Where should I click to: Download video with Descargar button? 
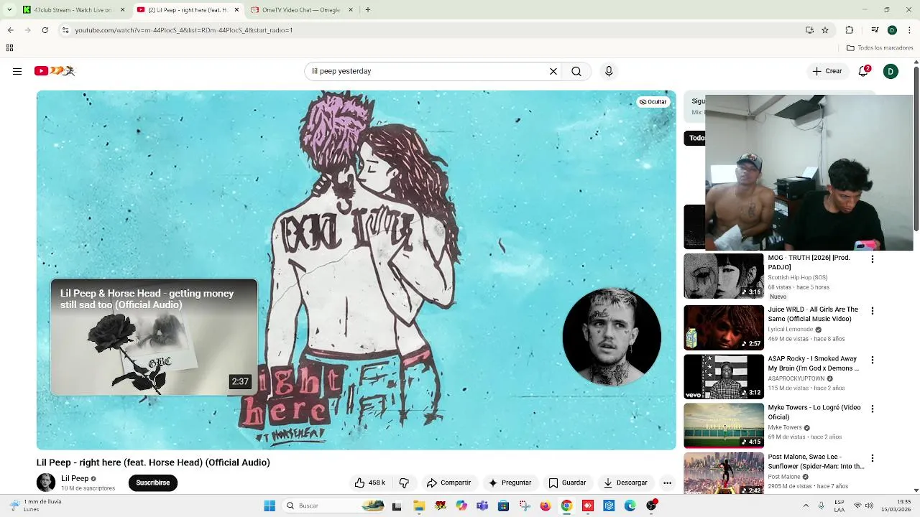[625, 483]
